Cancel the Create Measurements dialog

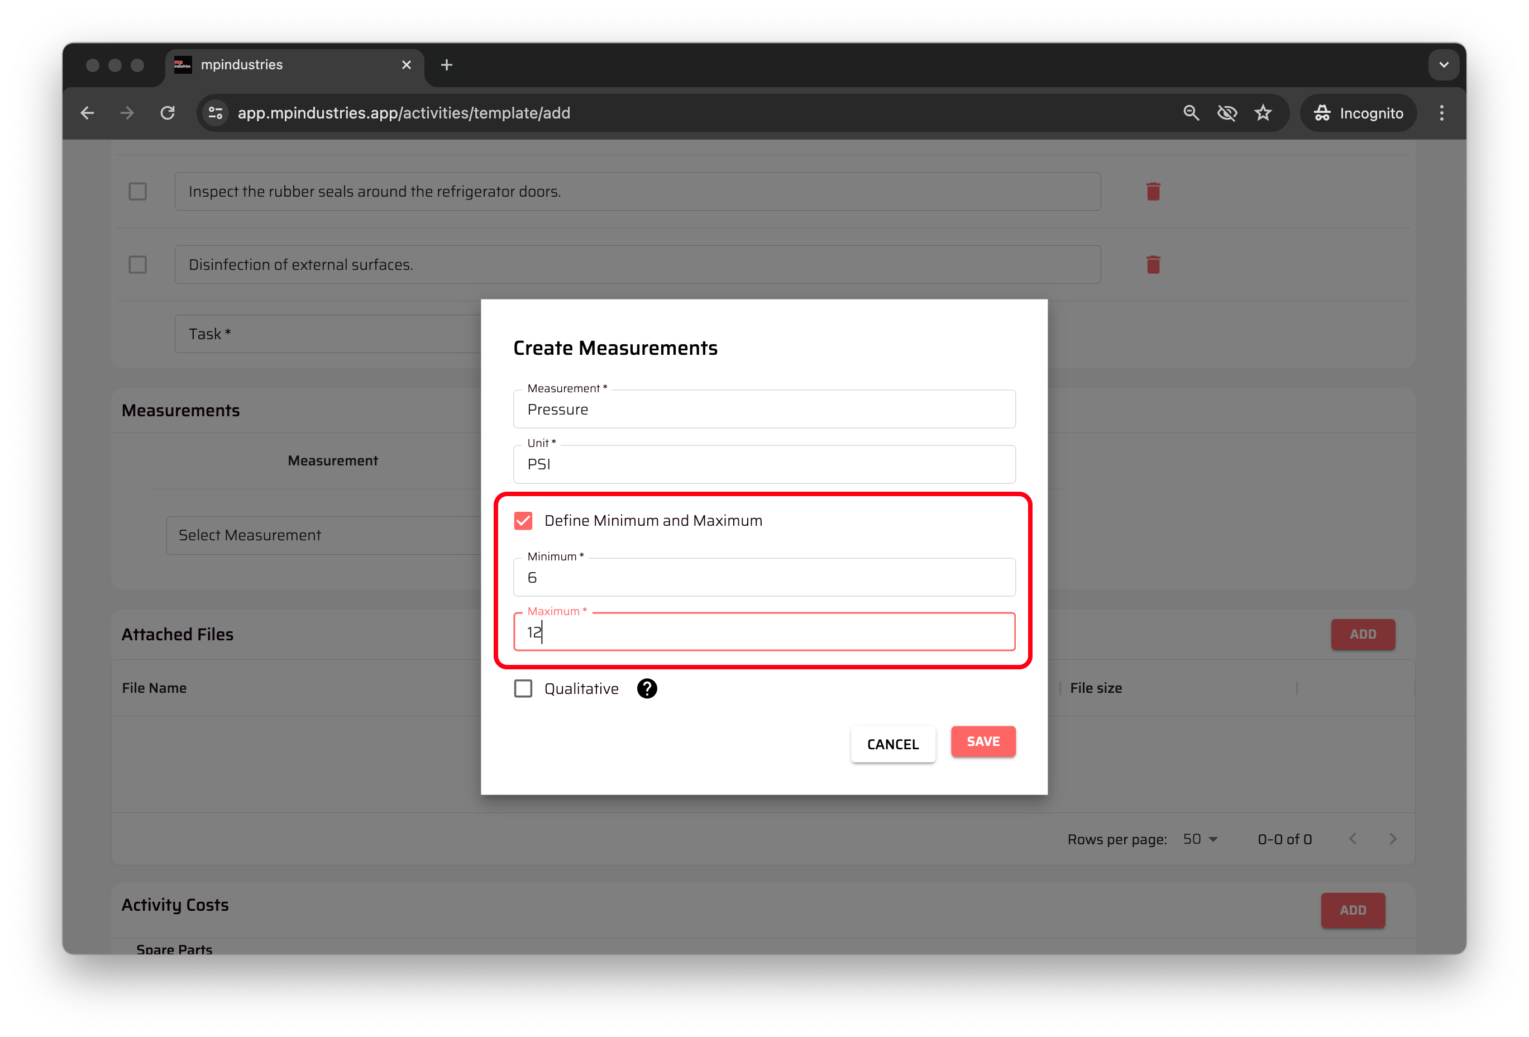[x=892, y=744]
